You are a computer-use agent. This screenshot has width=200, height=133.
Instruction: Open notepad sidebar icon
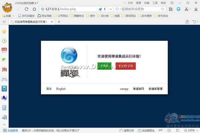4,117
